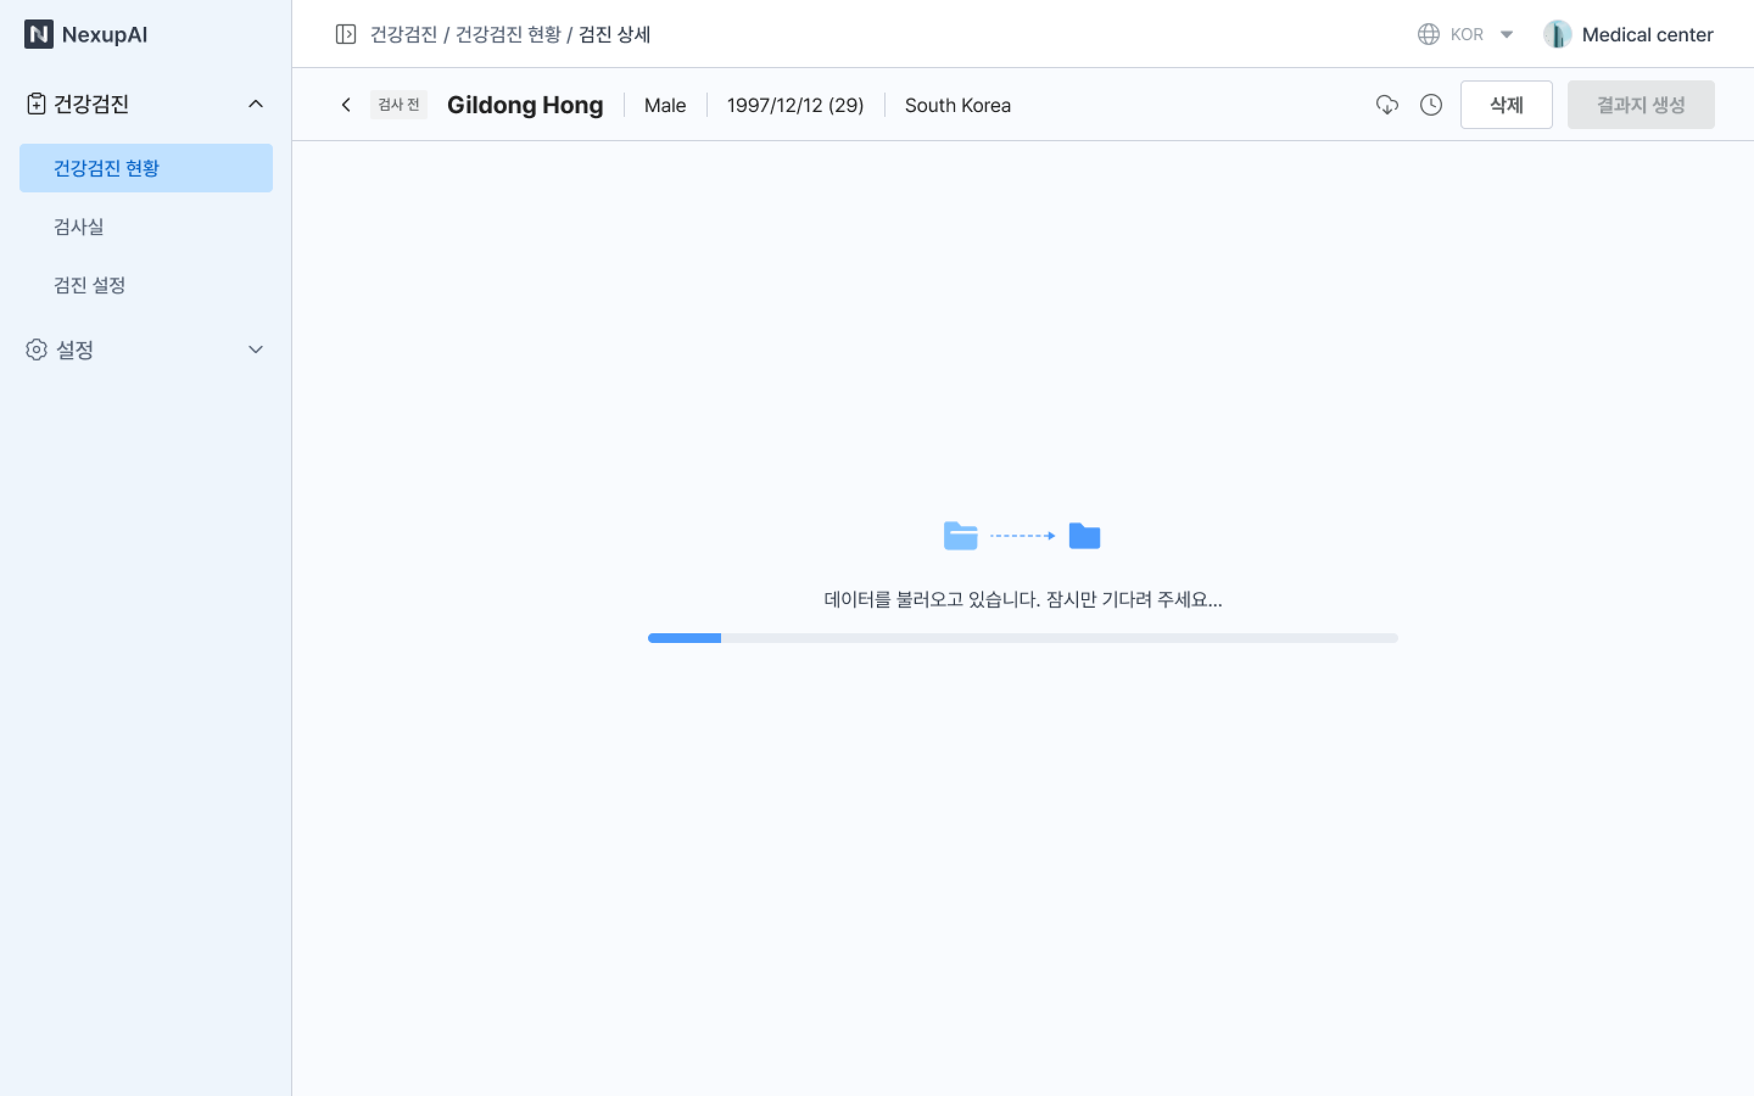Click the 삭제 button
Screen dimensions: 1754x1096
click(x=1506, y=105)
